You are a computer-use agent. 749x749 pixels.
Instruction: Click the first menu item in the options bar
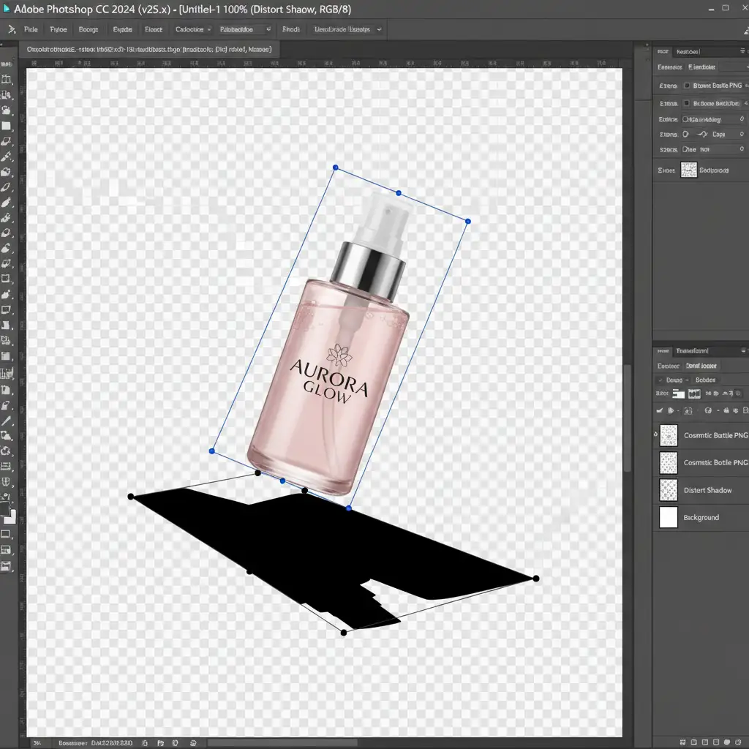(x=31, y=30)
